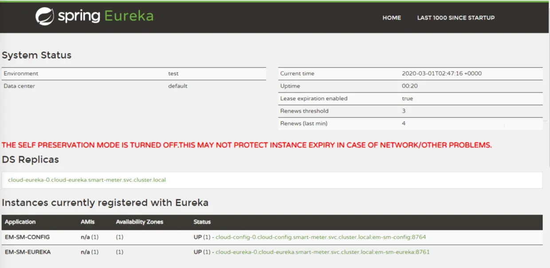Select the Lease expiration enabled label
The image size is (550, 268).
314,98
